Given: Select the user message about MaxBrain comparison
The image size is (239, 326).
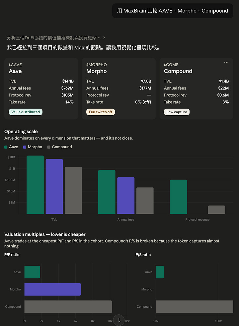Looking at the screenshot, I should (x=173, y=11).
